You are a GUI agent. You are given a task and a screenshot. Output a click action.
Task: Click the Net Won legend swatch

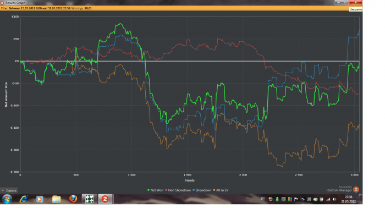coord(148,190)
